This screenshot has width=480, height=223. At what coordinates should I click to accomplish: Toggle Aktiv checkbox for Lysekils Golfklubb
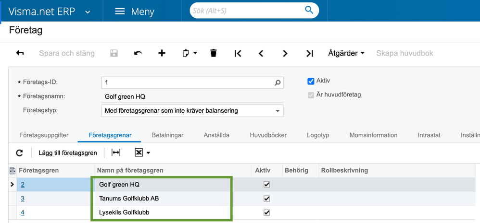click(x=266, y=212)
